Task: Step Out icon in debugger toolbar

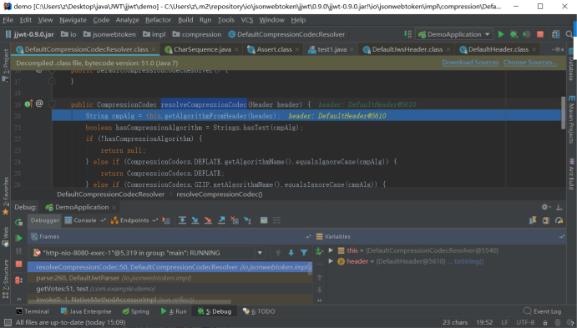Action: pos(221,220)
